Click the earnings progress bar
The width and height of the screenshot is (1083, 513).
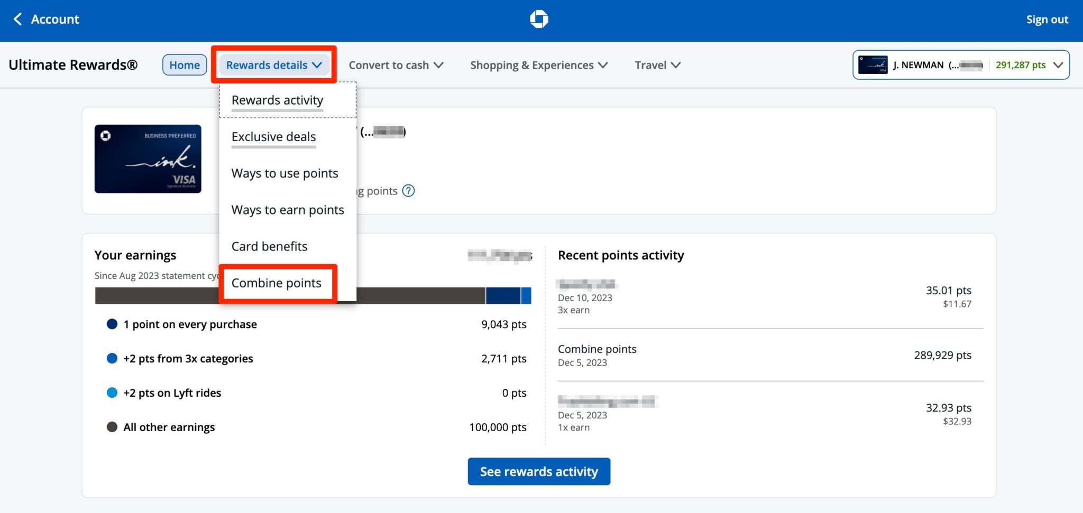pyautogui.click(x=423, y=295)
